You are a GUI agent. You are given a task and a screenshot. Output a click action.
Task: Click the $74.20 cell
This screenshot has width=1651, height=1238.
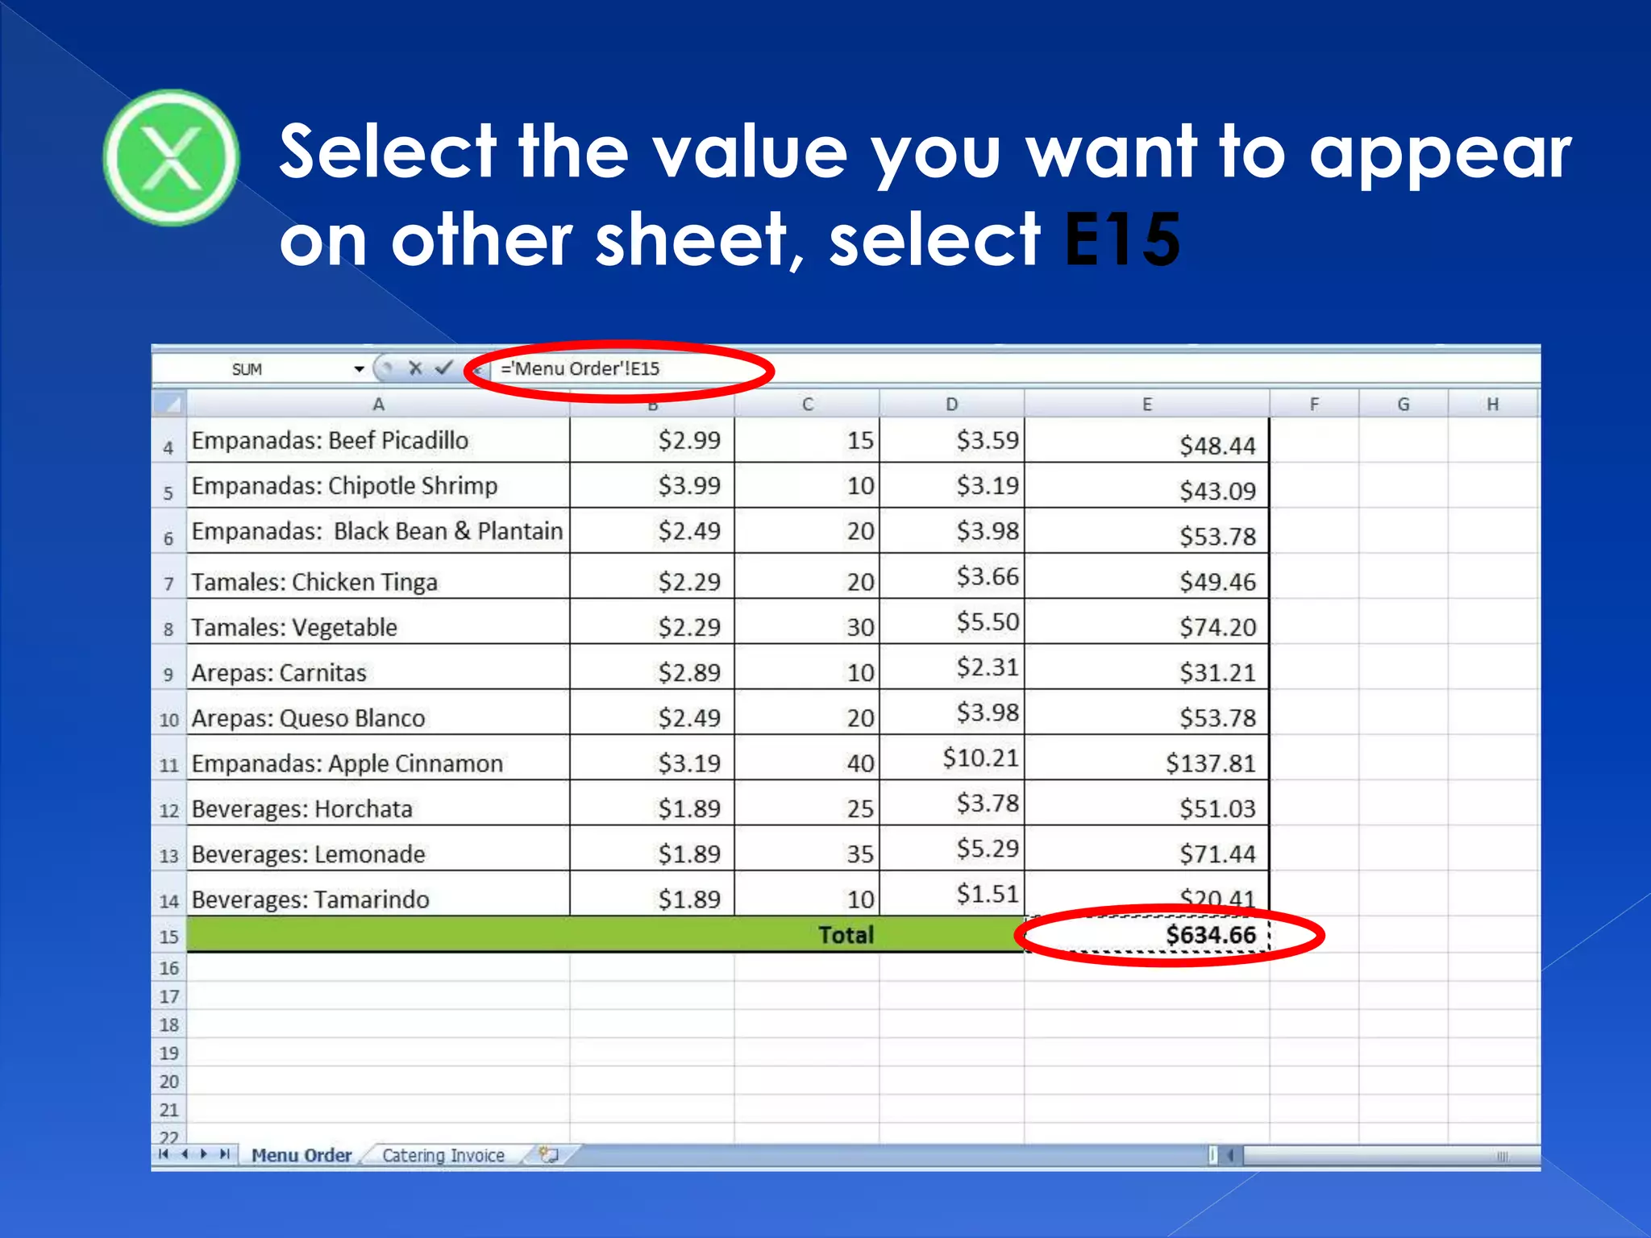click(1147, 622)
